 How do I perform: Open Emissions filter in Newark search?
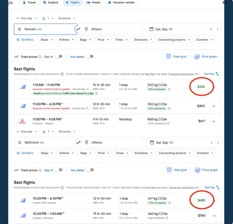[x=143, y=40]
